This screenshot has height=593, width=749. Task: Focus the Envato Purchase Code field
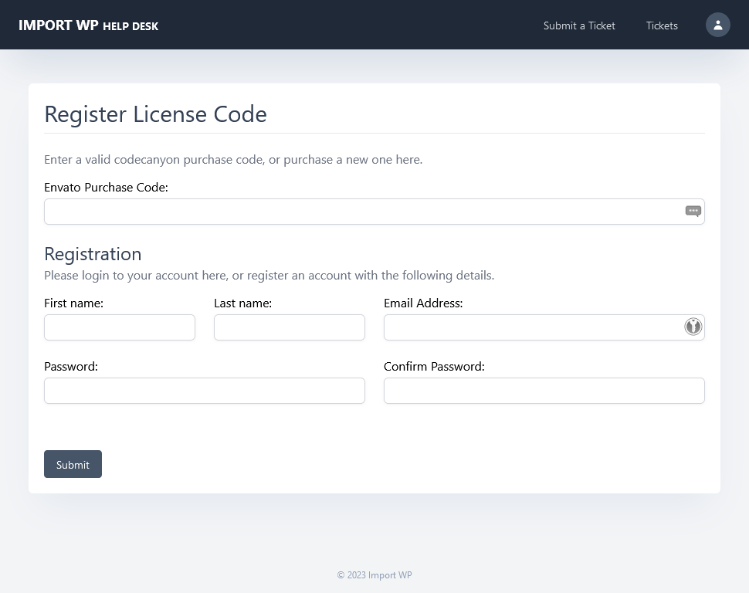[x=374, y=212]
